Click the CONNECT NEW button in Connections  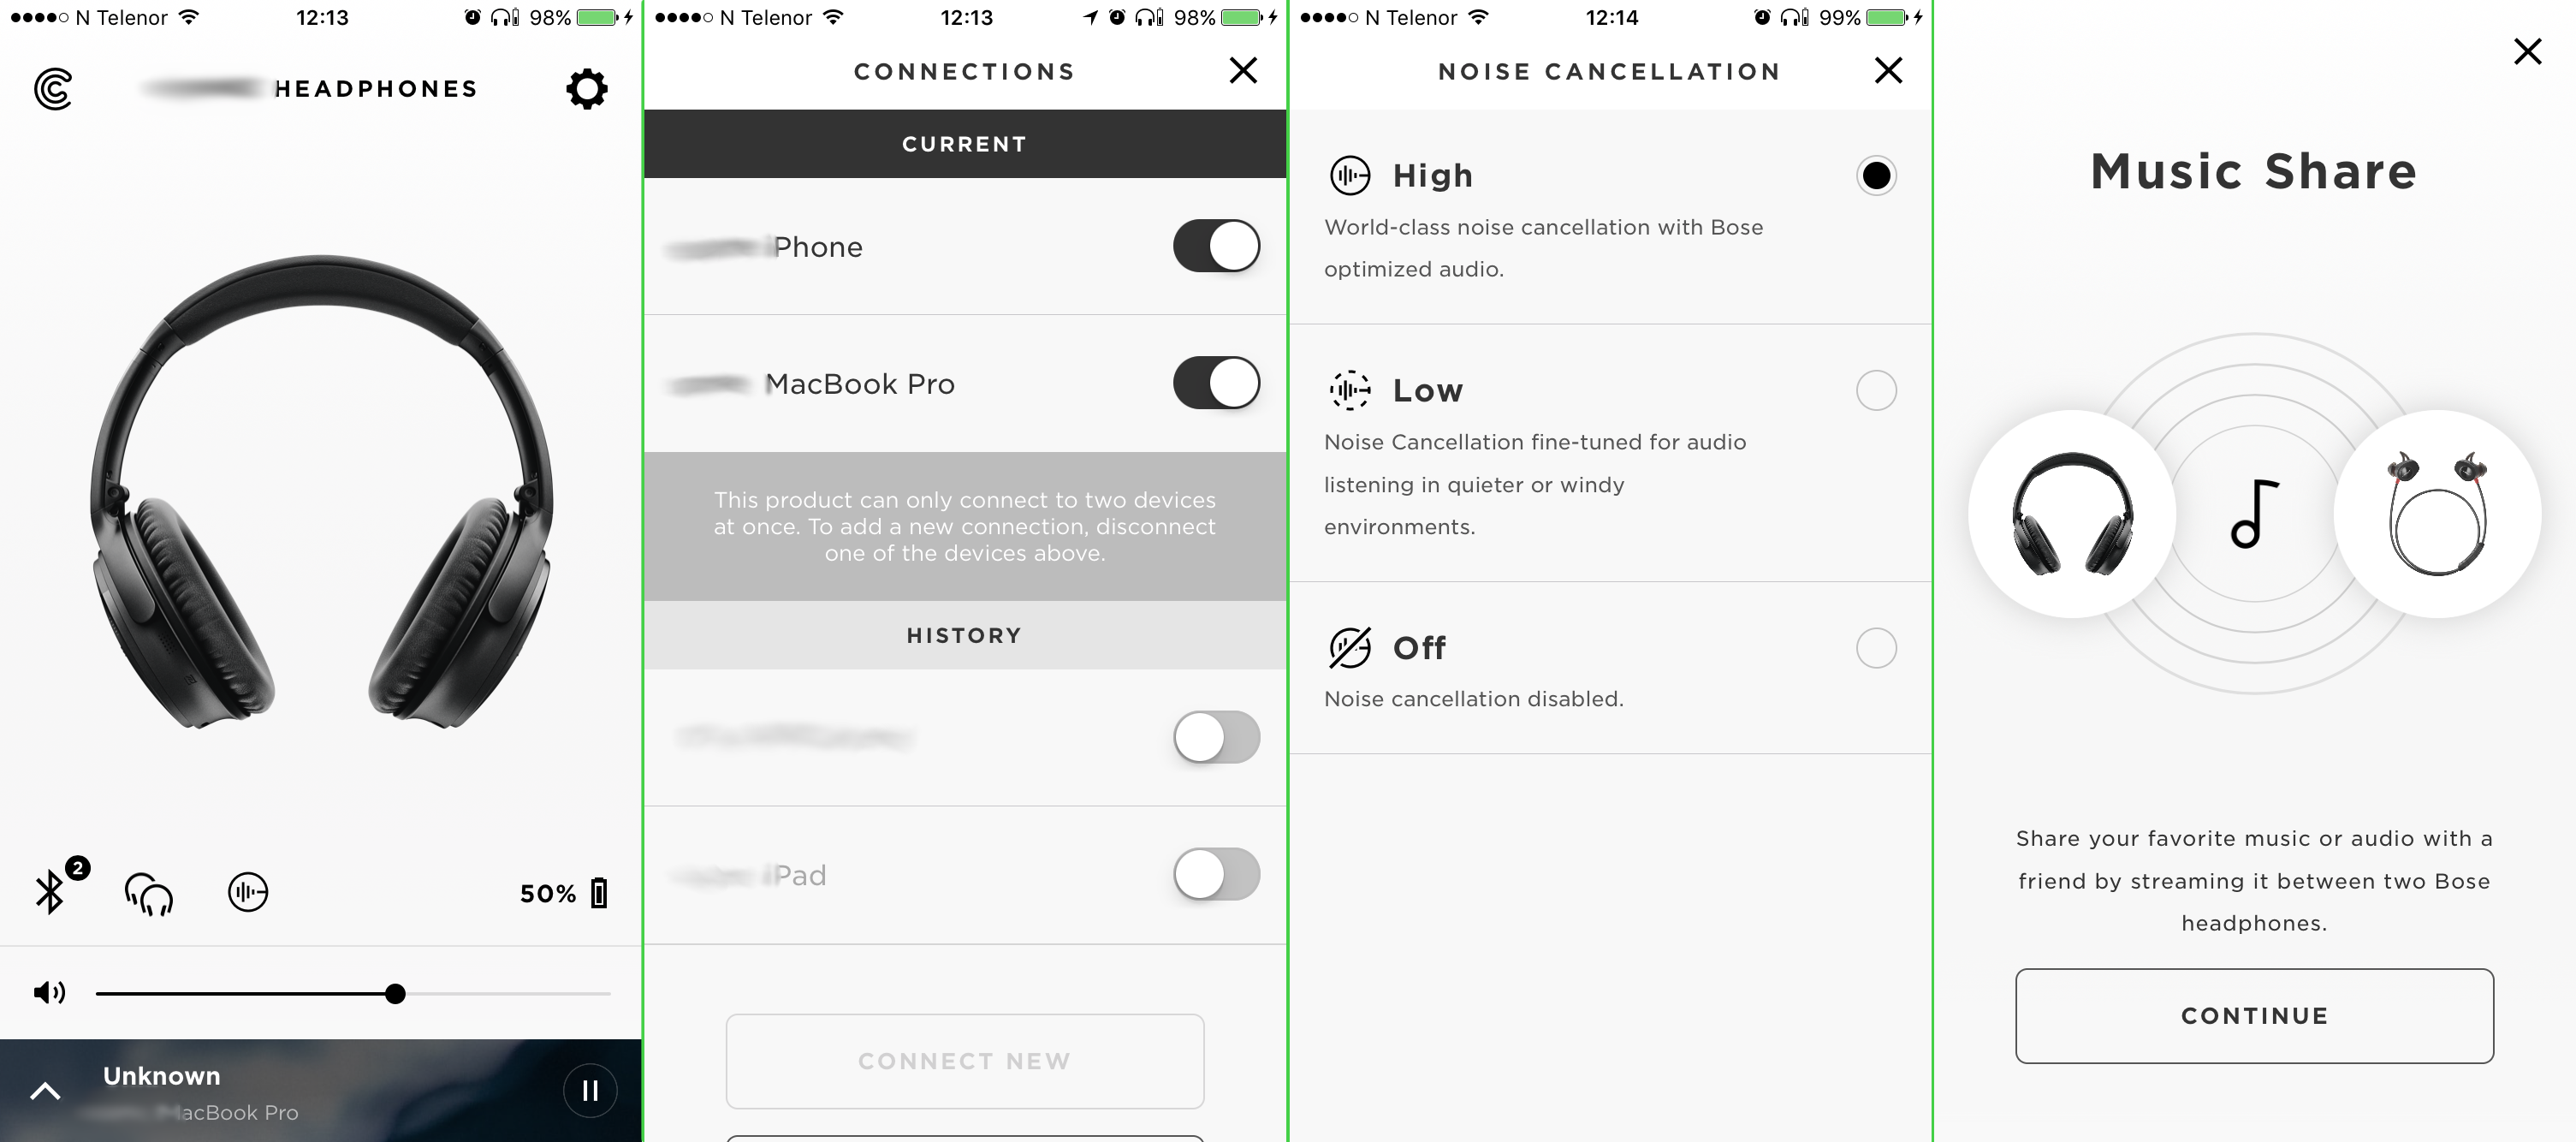pyautogui.click(x=965, y=1060)
